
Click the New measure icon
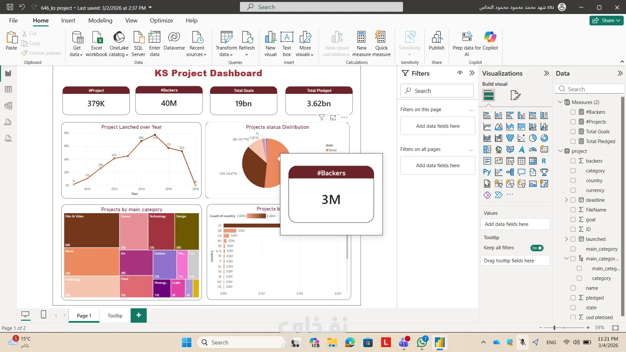click(361, 37)
